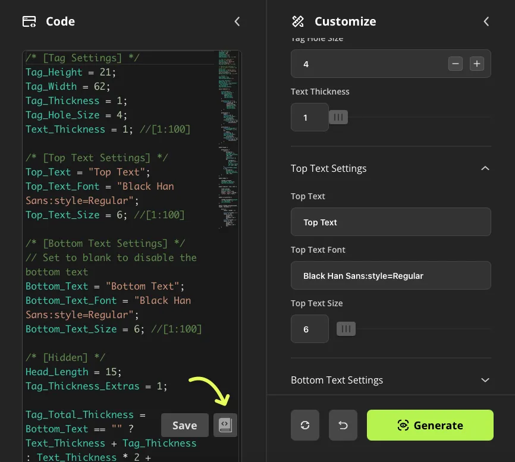Click the Top Text Size number field
This screenshot has height=462, width=515.
tap(309, 329)
